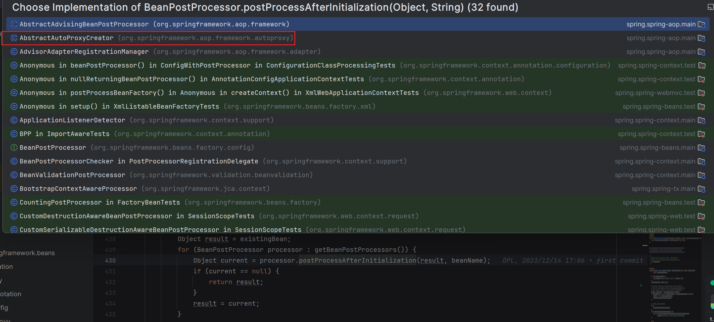Screen dimensions: 714x322
Task: Click class icon beside AdvisorAdapterRegistrationManager
Action: click(14, 52)
